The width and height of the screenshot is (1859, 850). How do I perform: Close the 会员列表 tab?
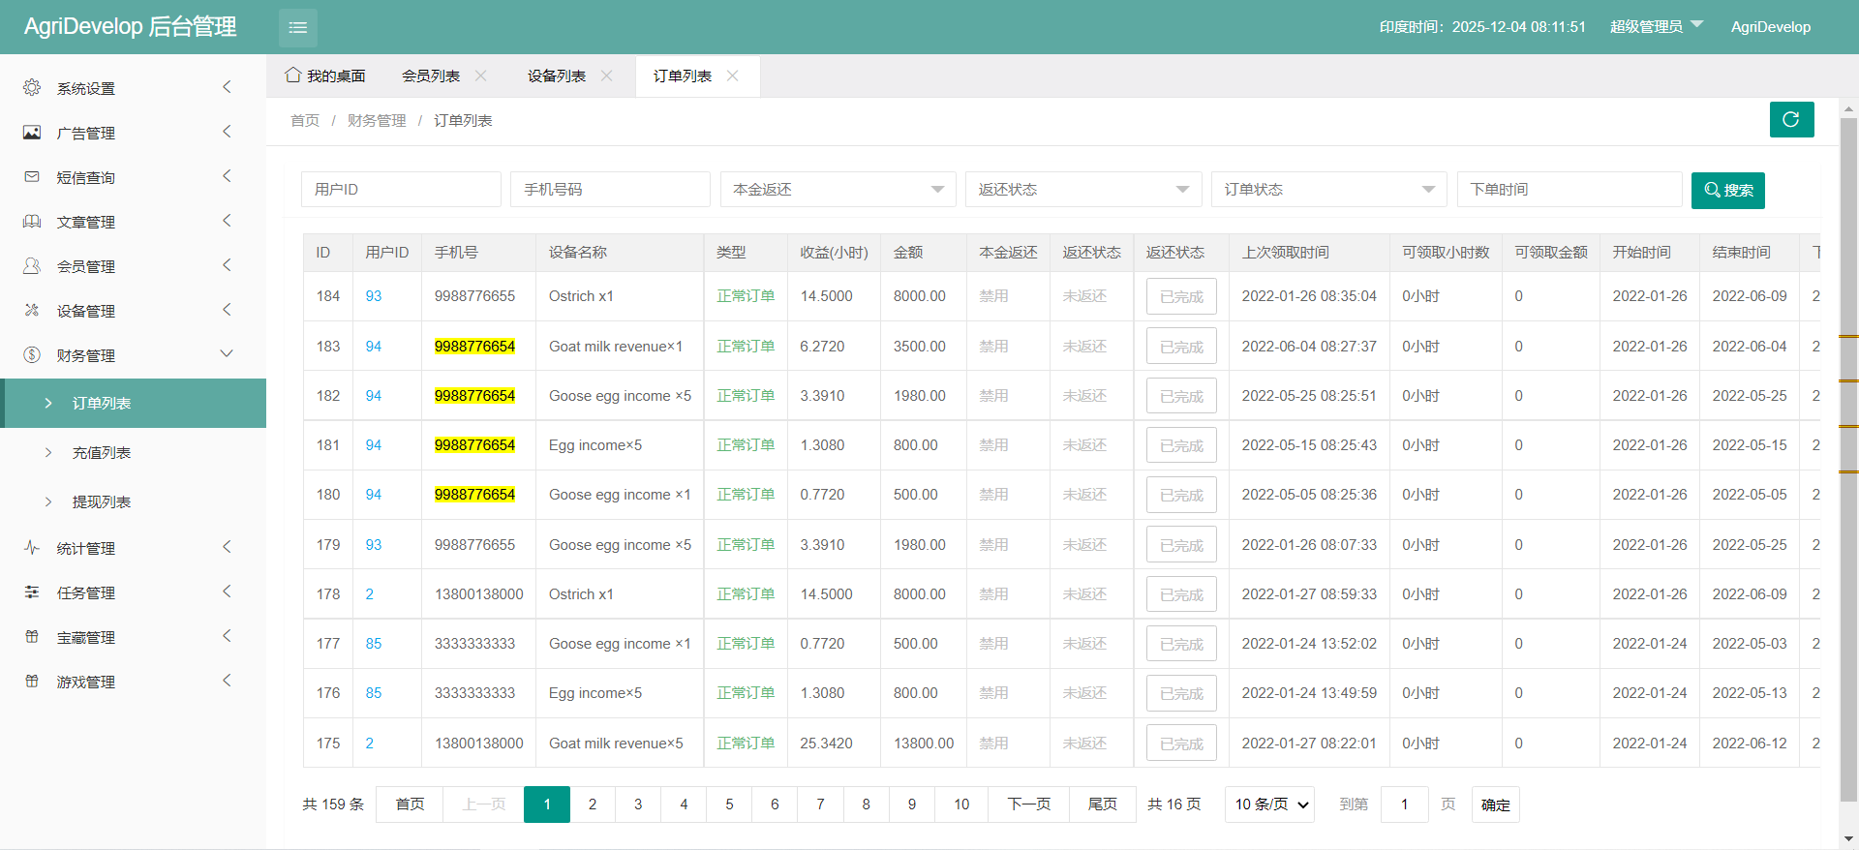click(x=481, y=76)
